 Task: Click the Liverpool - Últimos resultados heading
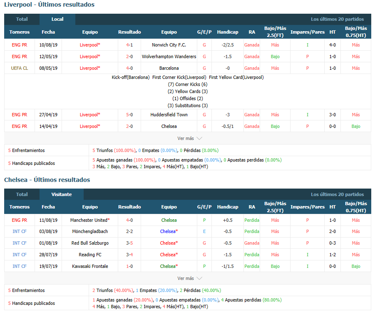click(49, 5)
